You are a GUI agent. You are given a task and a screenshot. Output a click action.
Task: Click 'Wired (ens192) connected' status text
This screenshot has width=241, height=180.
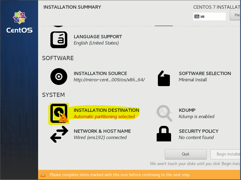tap(100, 138)
